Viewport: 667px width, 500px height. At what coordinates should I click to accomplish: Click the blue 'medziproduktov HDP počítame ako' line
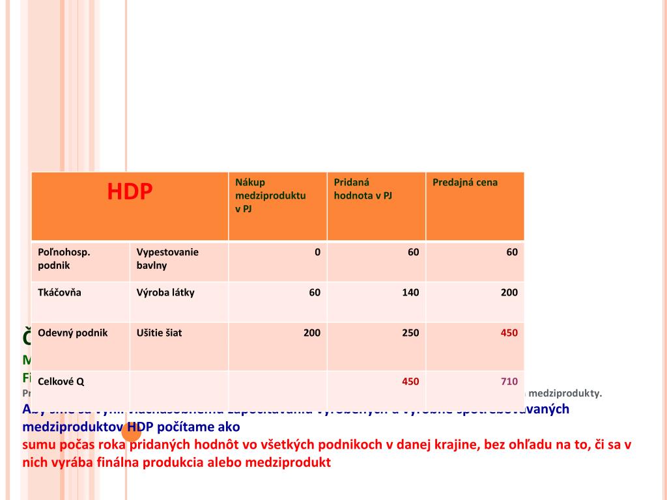131,427
